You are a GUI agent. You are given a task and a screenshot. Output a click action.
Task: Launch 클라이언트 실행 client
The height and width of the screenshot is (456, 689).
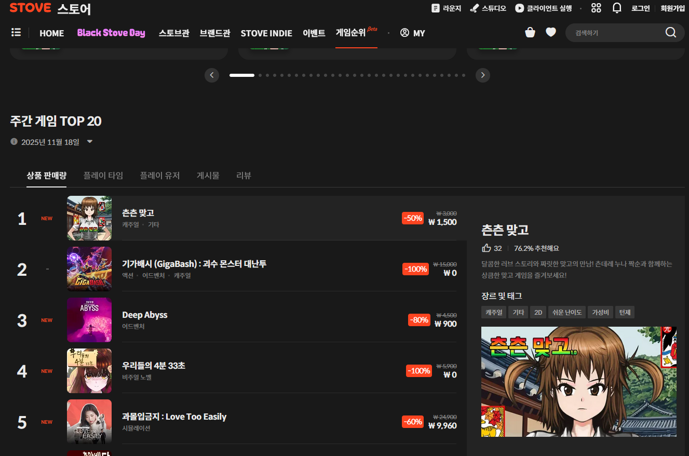point(543,8)
